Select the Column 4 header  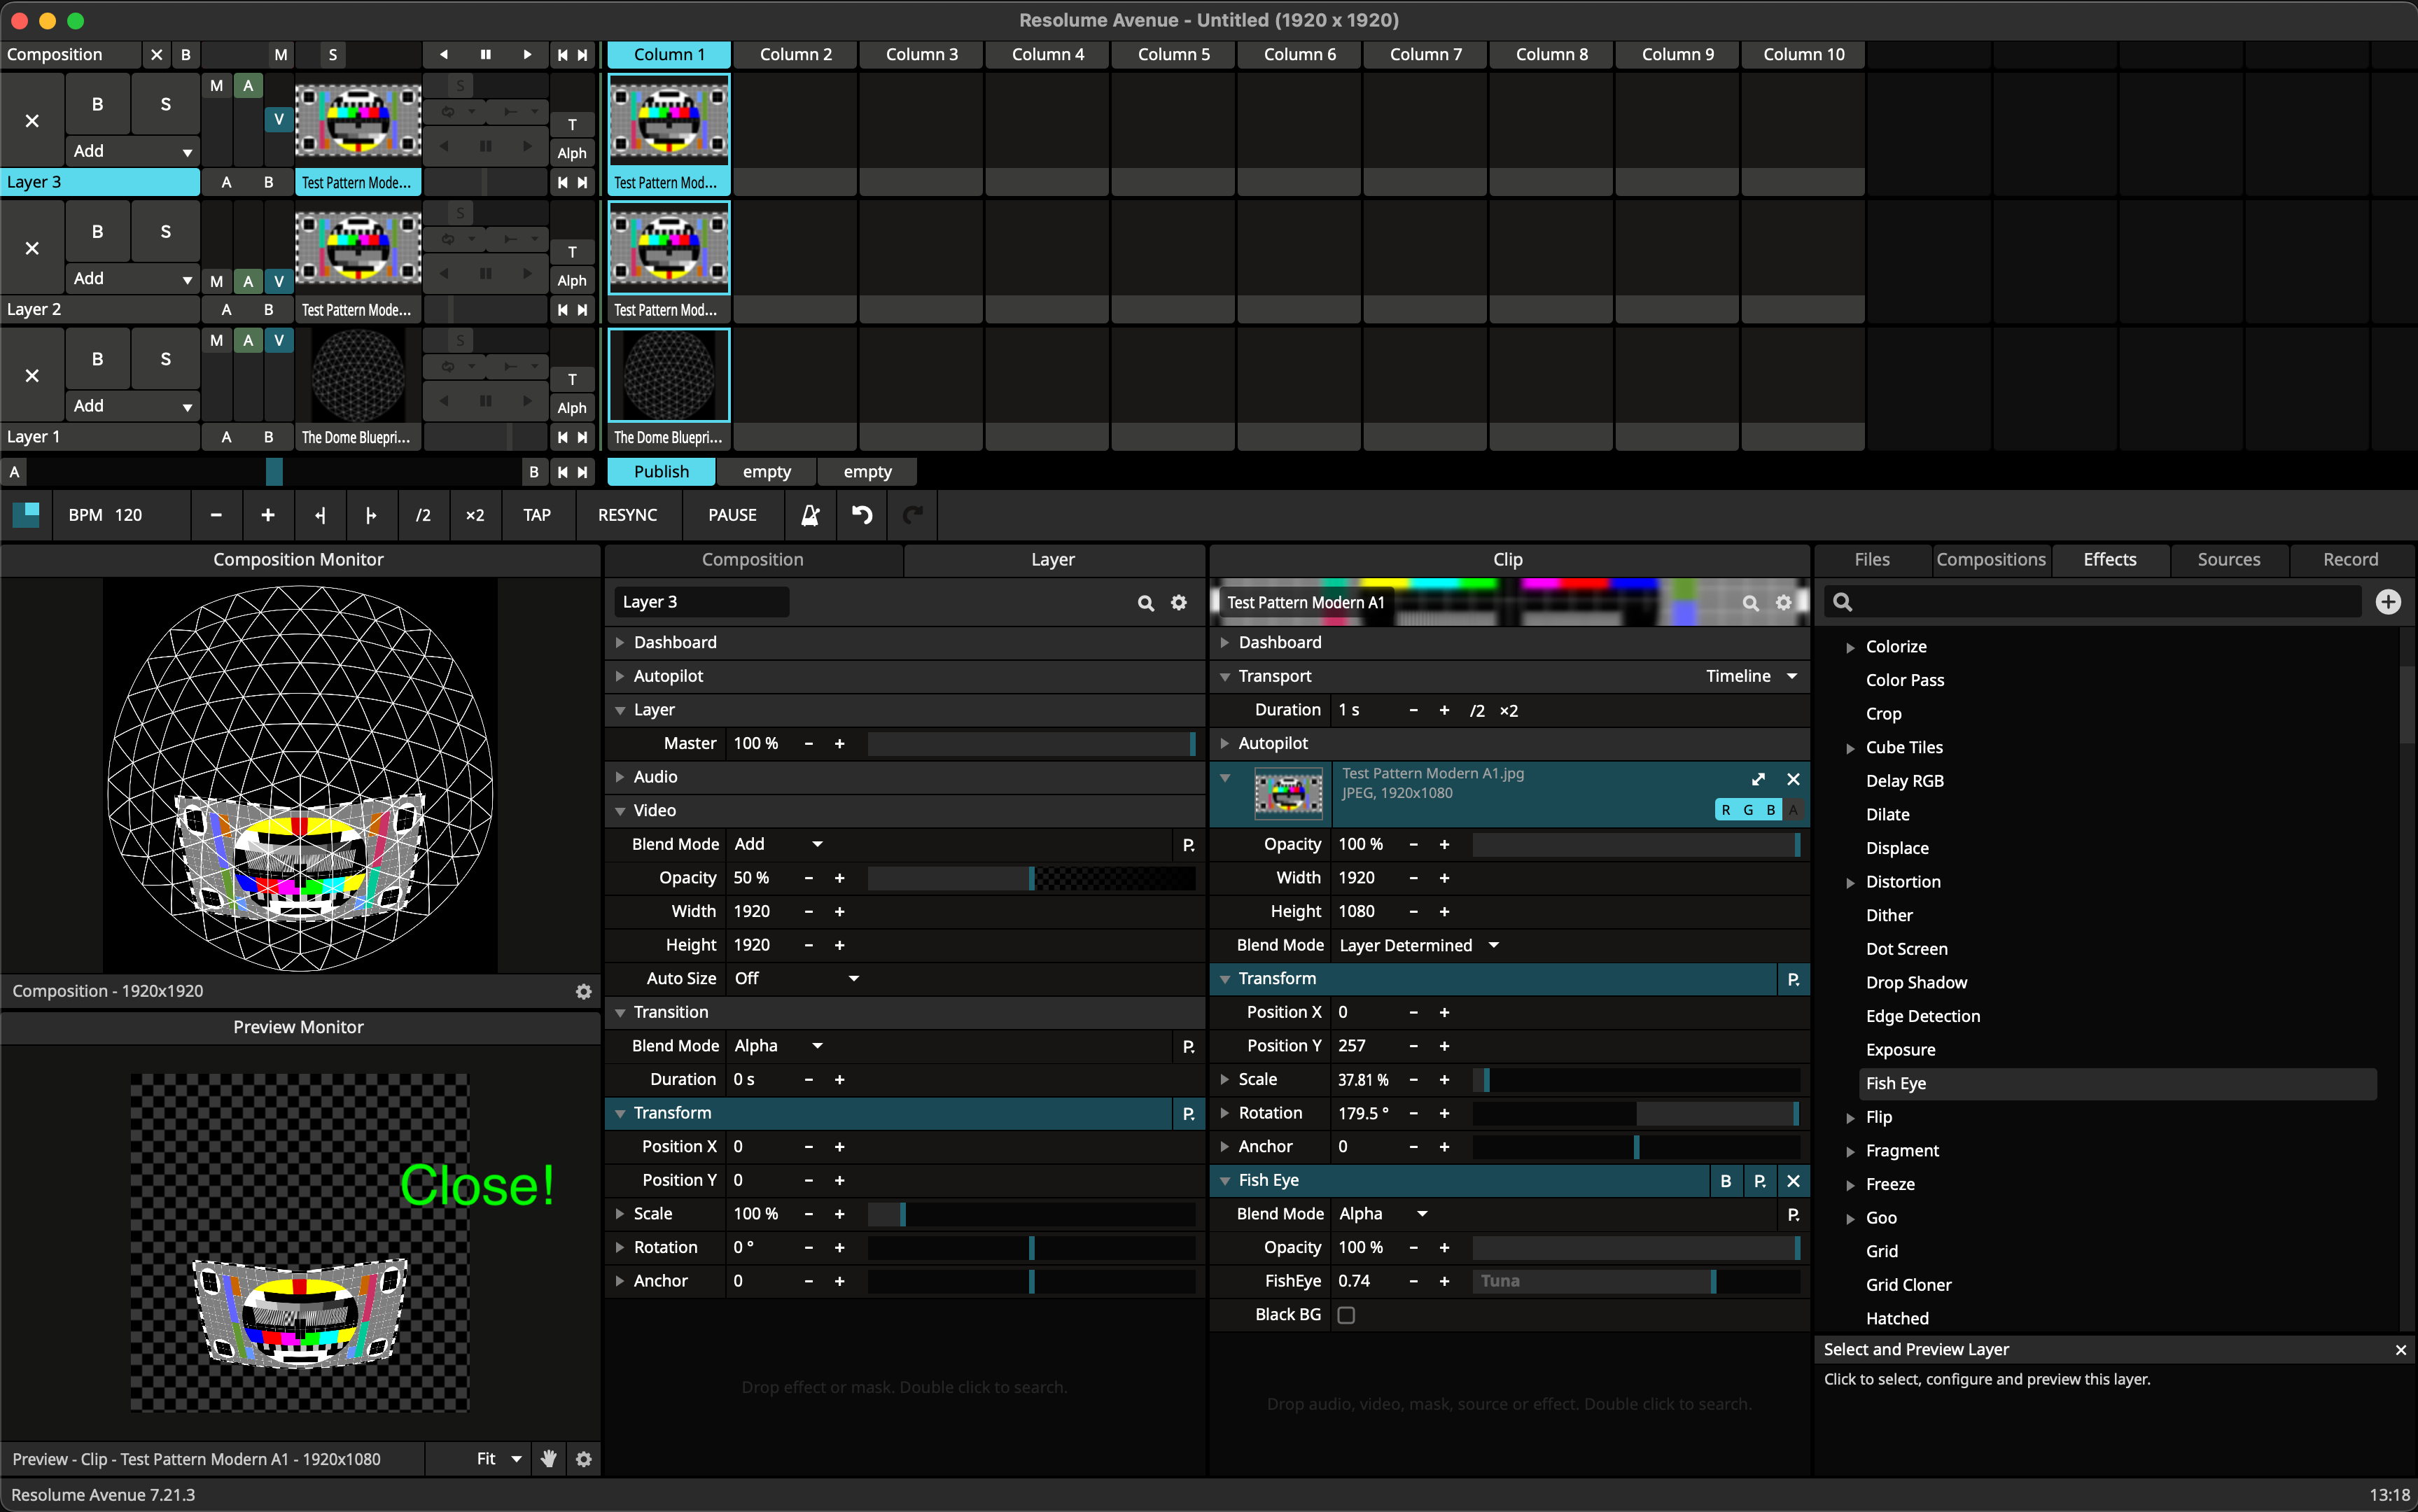click(x=1047, y=55)
